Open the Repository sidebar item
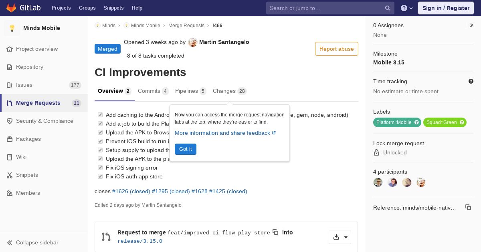The image size is (481, 252). [x=44, y=67]
